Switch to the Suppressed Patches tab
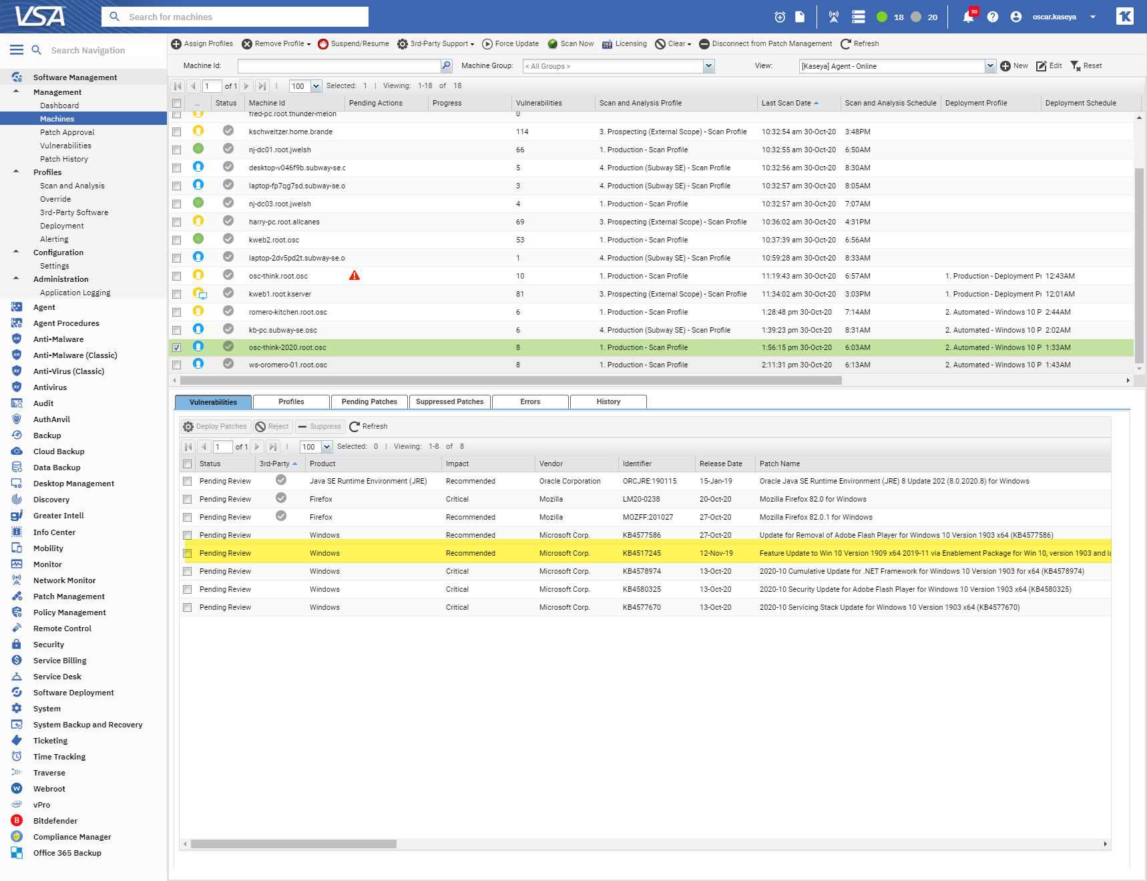This screenshot has height=881, width=1147. pyautogui.click(x=449, y=401)
